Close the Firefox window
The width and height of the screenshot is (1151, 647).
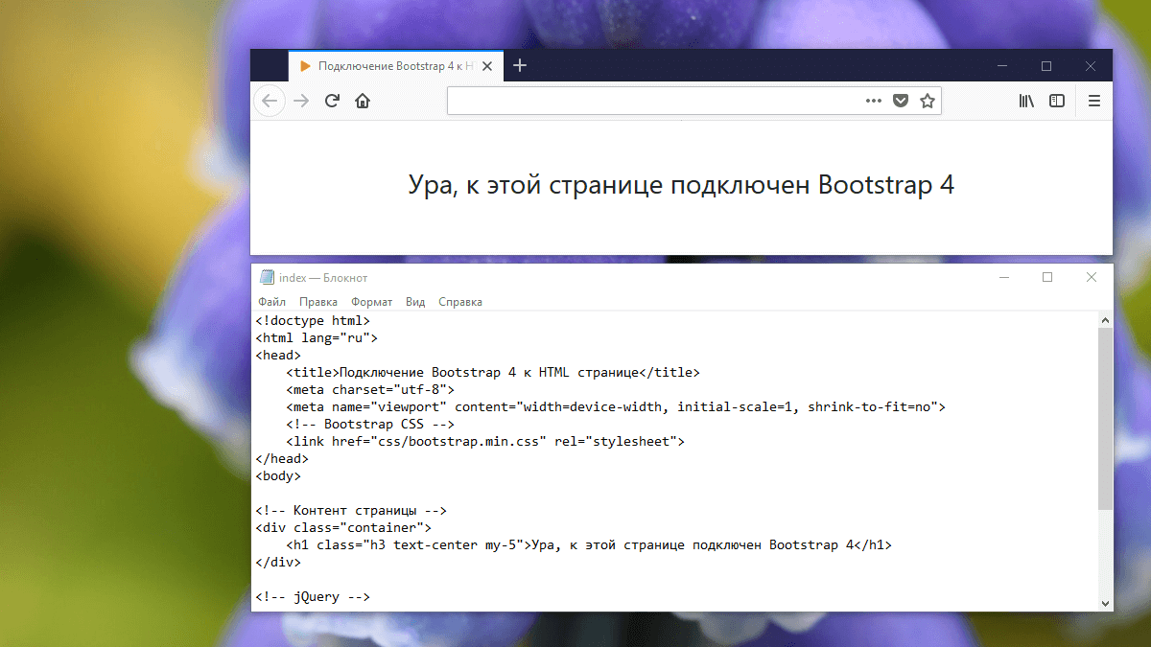click(1091, 66)
